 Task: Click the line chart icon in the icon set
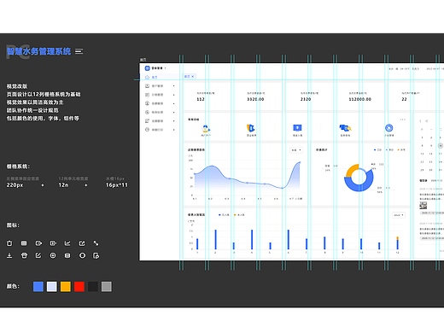tap(67, 243)
